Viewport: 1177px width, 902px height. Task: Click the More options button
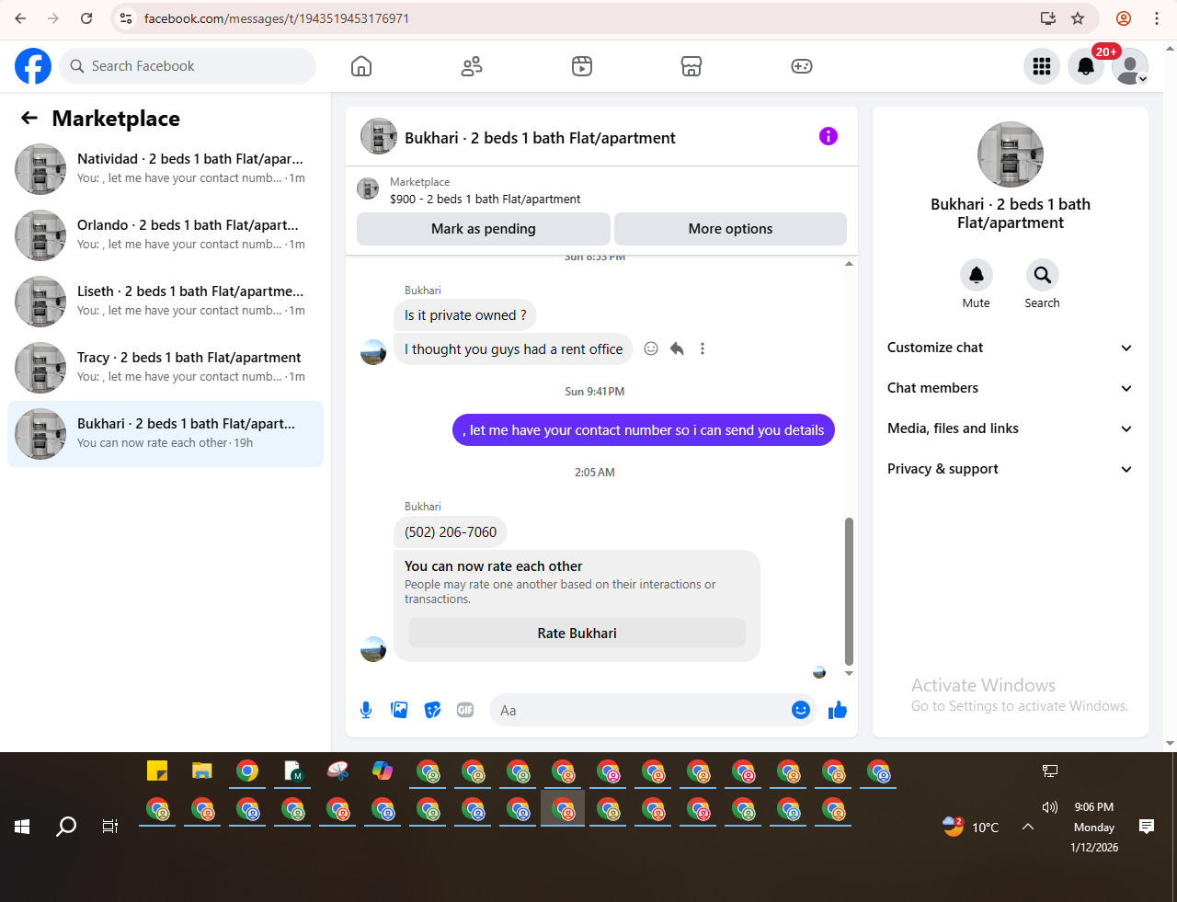click(730, 229)
